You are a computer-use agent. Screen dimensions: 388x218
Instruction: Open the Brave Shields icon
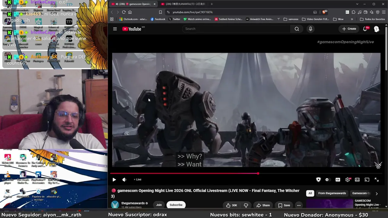coord(324,12)
